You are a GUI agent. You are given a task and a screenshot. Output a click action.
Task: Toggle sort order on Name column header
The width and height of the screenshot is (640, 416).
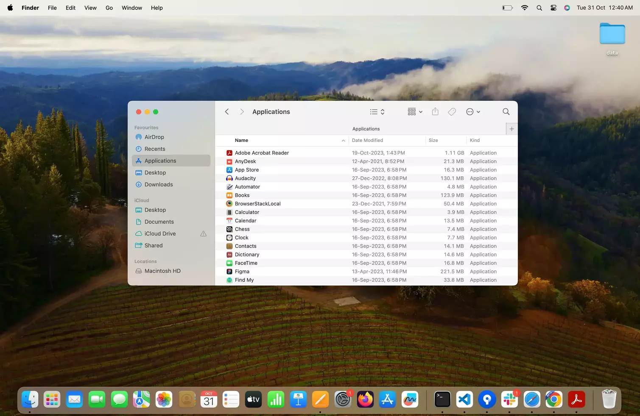click(242, 140)
